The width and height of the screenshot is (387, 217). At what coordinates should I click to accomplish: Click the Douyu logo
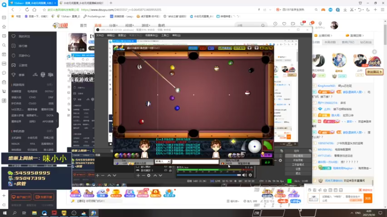(60, 26)
